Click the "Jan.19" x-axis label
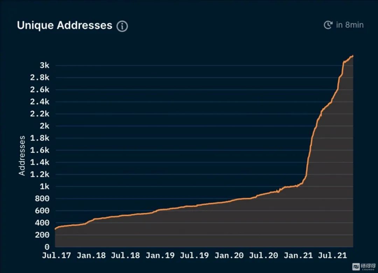This screenshot has height=273, width=378. [x=160, y=255]
